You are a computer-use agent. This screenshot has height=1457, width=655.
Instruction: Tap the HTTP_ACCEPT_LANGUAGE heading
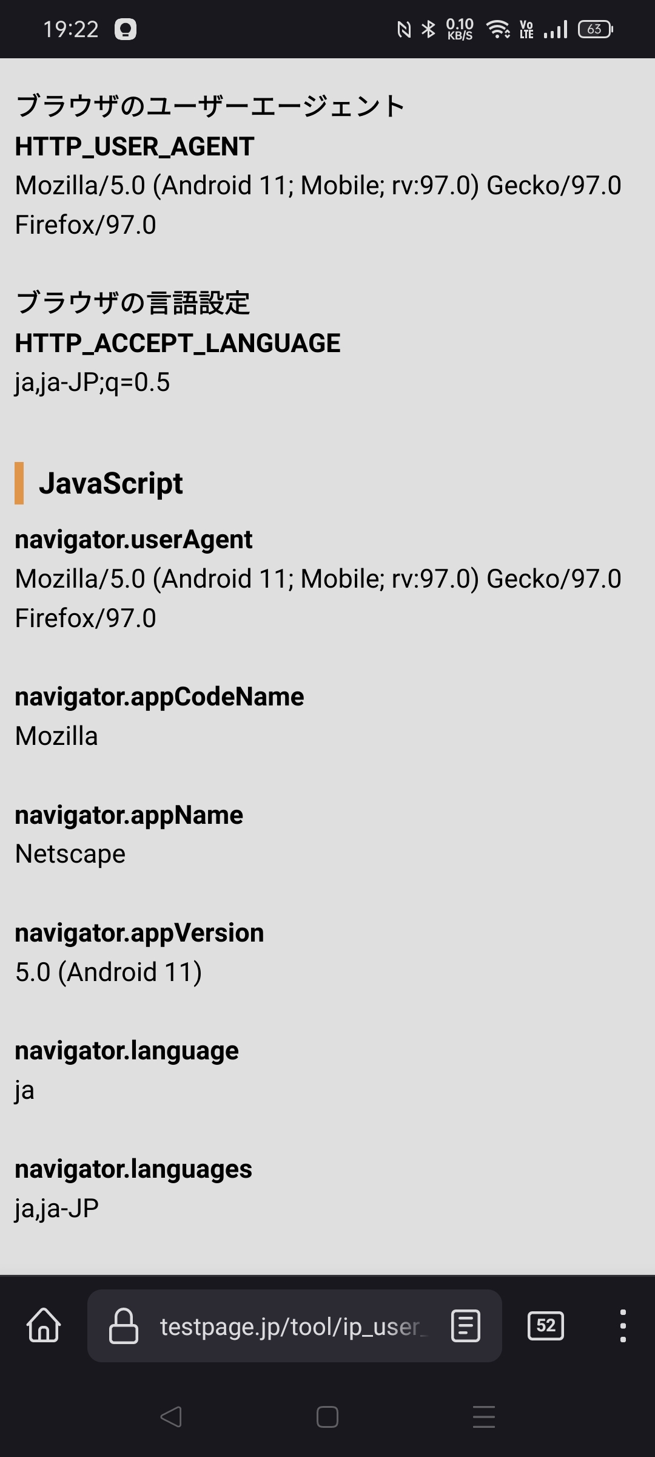tap(177, 344)
